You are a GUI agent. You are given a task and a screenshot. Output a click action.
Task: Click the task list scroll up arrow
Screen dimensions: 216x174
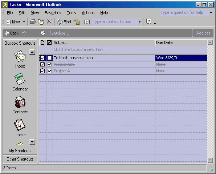click(210, 42)
